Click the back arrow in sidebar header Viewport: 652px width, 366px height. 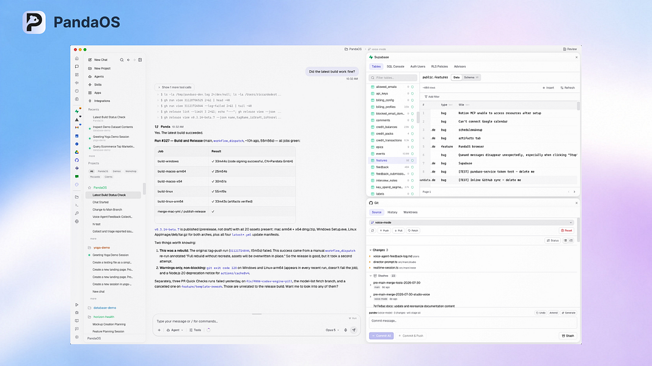coord(128,60)
